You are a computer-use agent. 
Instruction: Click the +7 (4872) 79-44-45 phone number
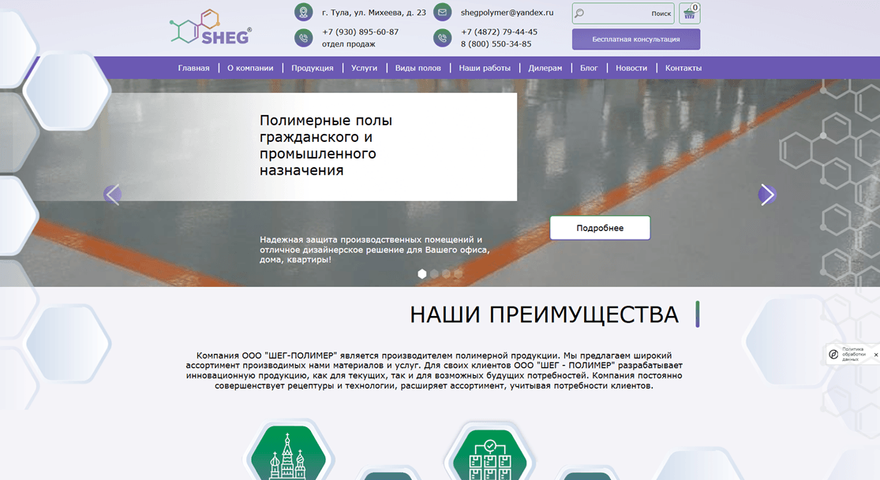point(499,32)
